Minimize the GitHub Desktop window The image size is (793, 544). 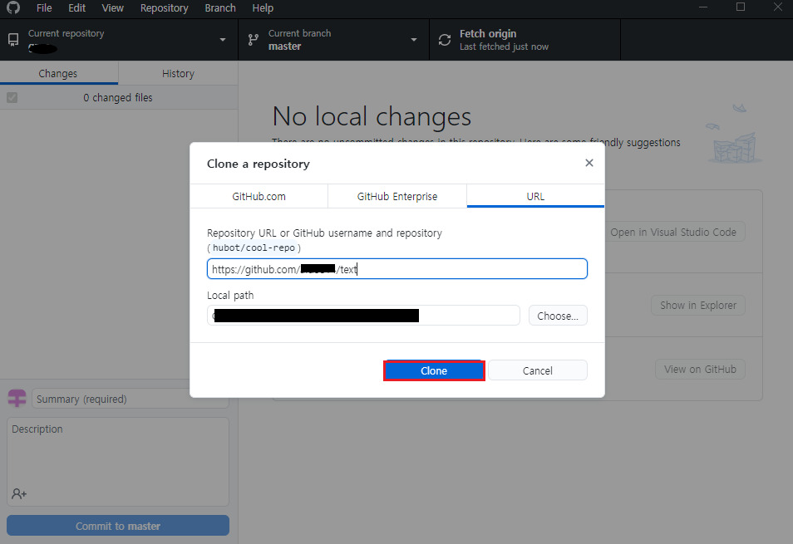point(703,7)
